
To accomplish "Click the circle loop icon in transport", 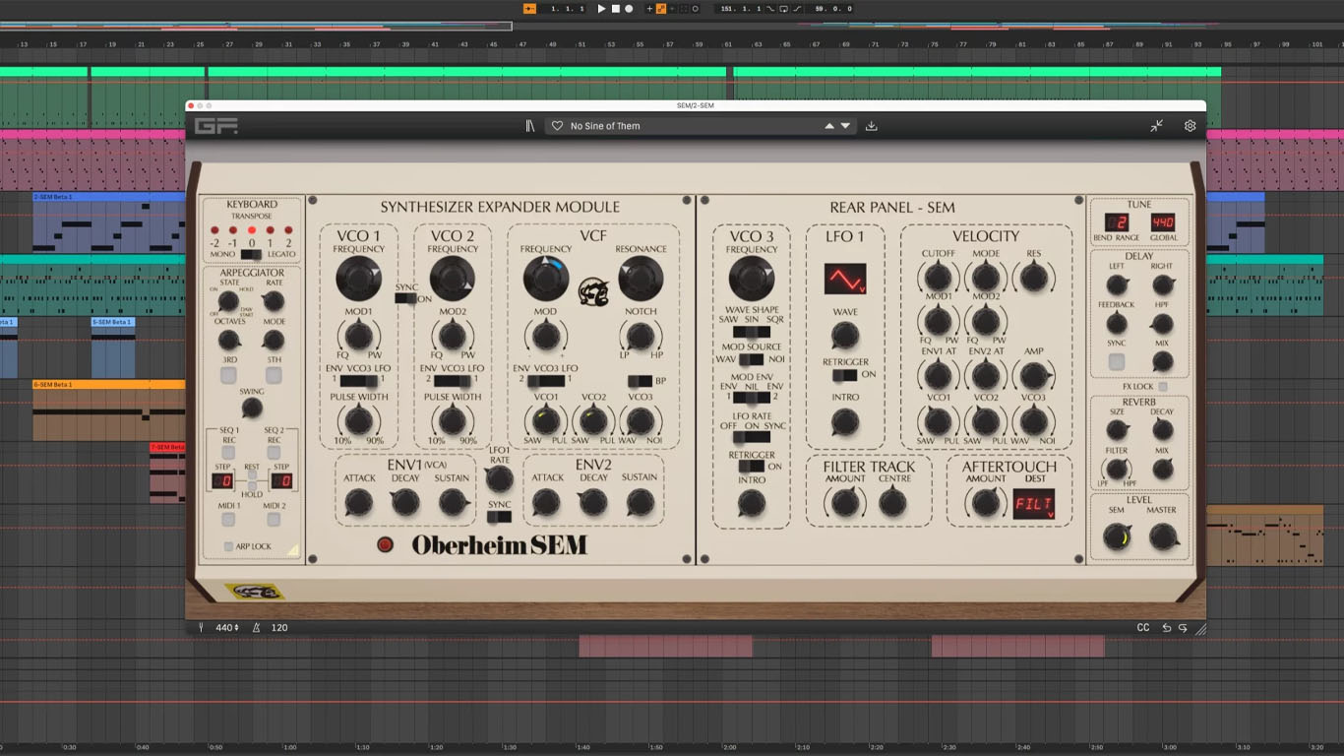I will 696,9.
